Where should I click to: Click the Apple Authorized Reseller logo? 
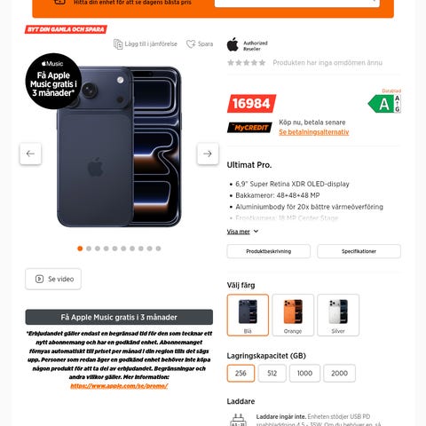pyautogui.click(x=248, y=45)
